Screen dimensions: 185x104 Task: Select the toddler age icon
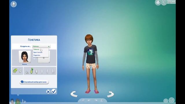[27, 72]
